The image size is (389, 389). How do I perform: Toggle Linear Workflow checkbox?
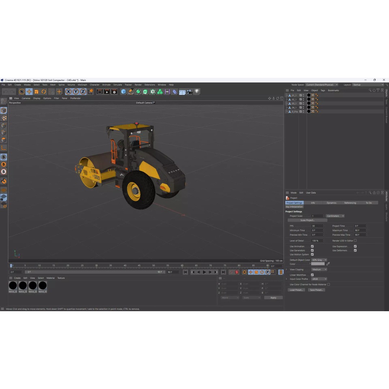tap(312, 275)
